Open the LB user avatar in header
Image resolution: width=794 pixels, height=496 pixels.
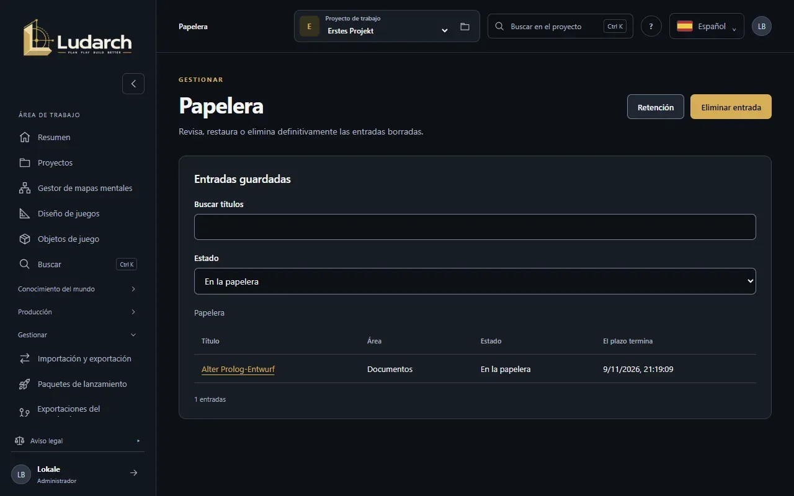(762, 26)
